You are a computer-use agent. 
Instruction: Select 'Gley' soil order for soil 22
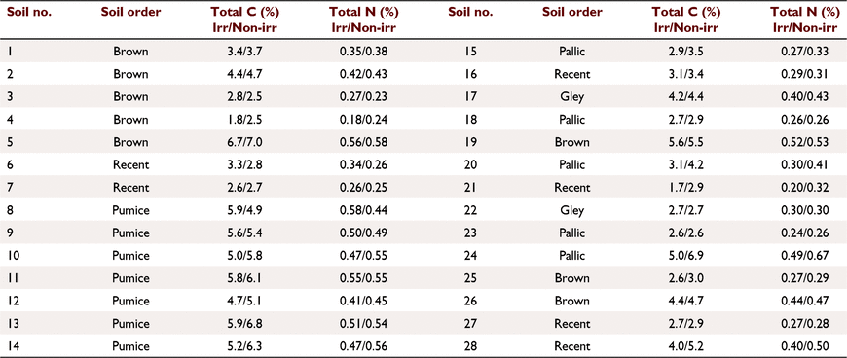[x=572, y=210]
